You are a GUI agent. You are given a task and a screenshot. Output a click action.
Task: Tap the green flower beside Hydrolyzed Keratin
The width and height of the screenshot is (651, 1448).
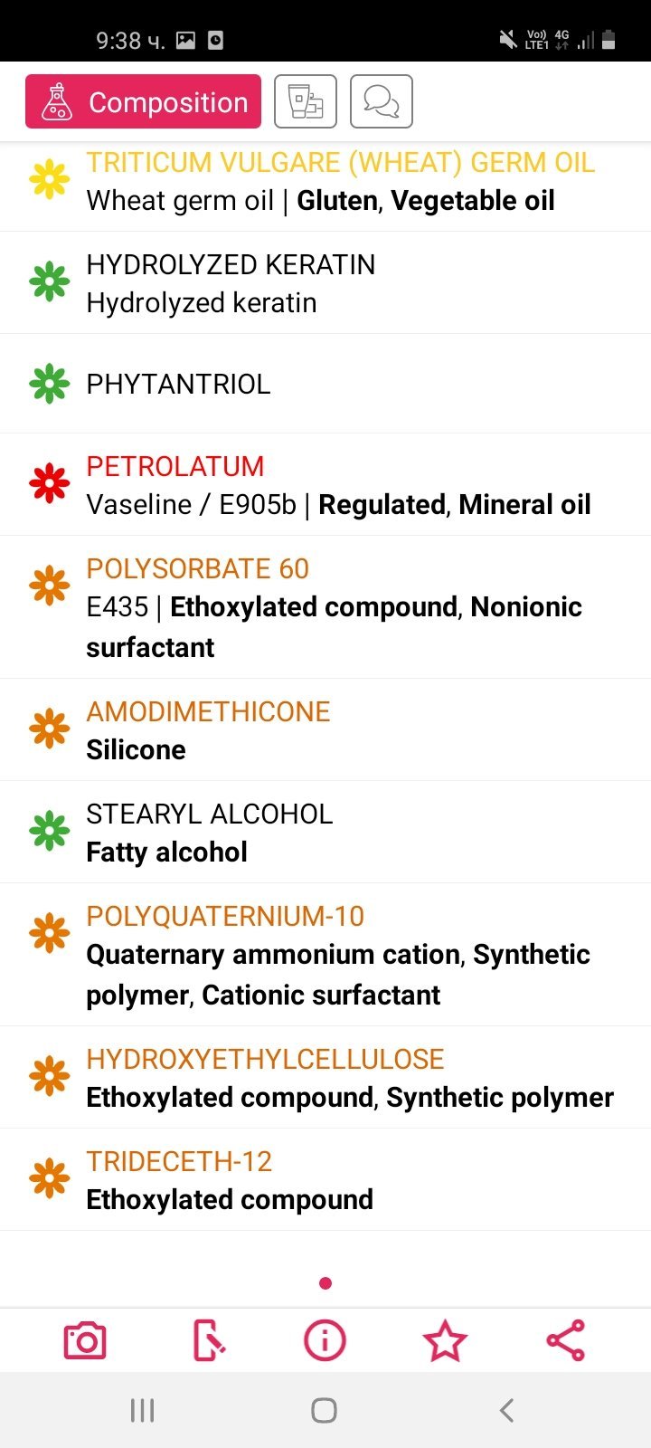coord(49,282)
